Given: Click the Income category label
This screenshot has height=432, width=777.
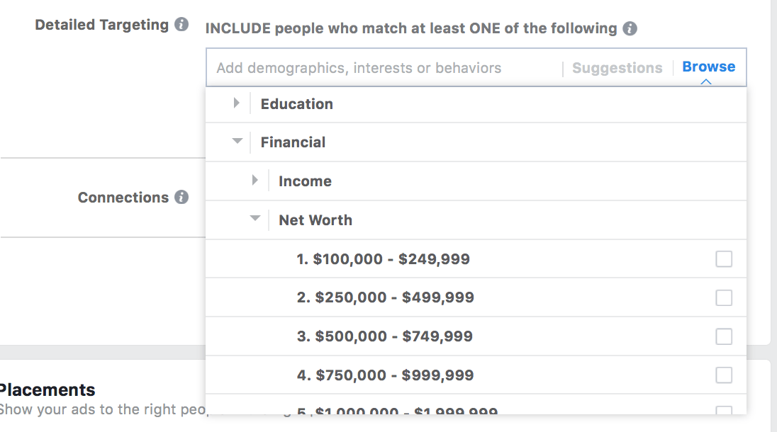Looking at the screenshot, I should [305, 181].
